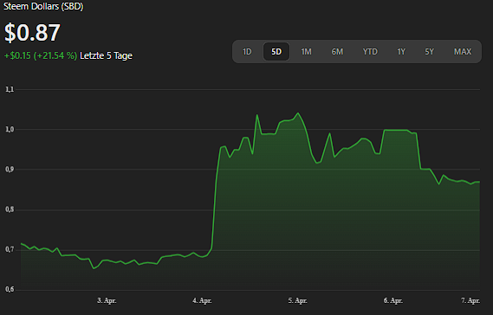Choose the 1Y range option

click(x=401, y=52)
